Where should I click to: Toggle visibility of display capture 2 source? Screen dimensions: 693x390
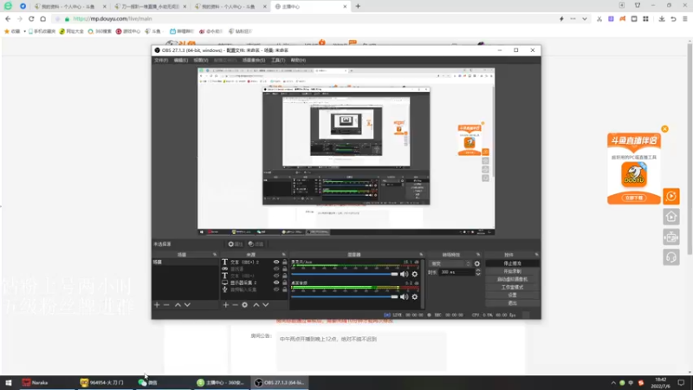(x=276, y=283)
